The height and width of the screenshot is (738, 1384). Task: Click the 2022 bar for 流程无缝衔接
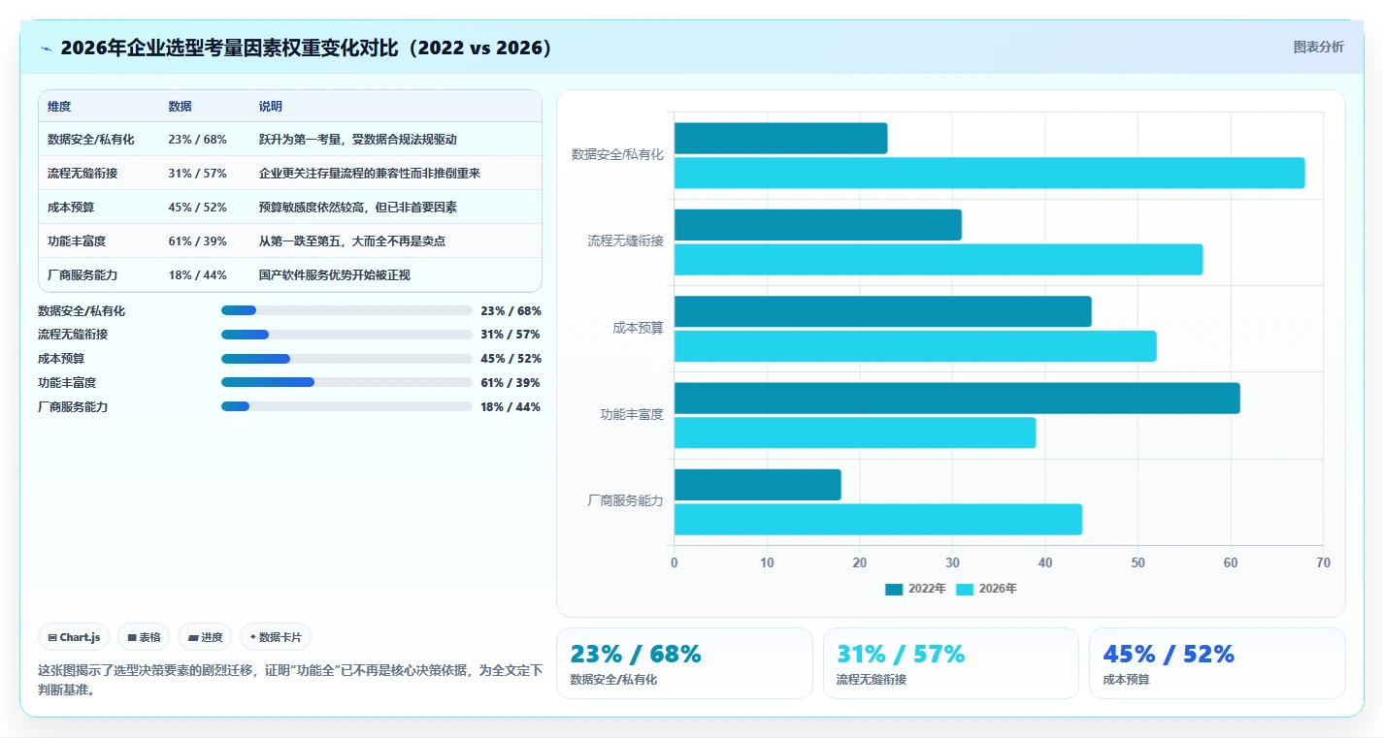point(818,225)
